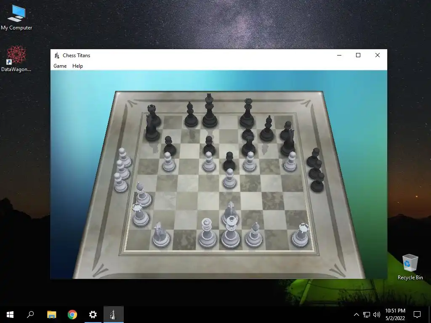
Task: Click the network icon in system tray
Action: pyautogui.click(x=367, y=315)
